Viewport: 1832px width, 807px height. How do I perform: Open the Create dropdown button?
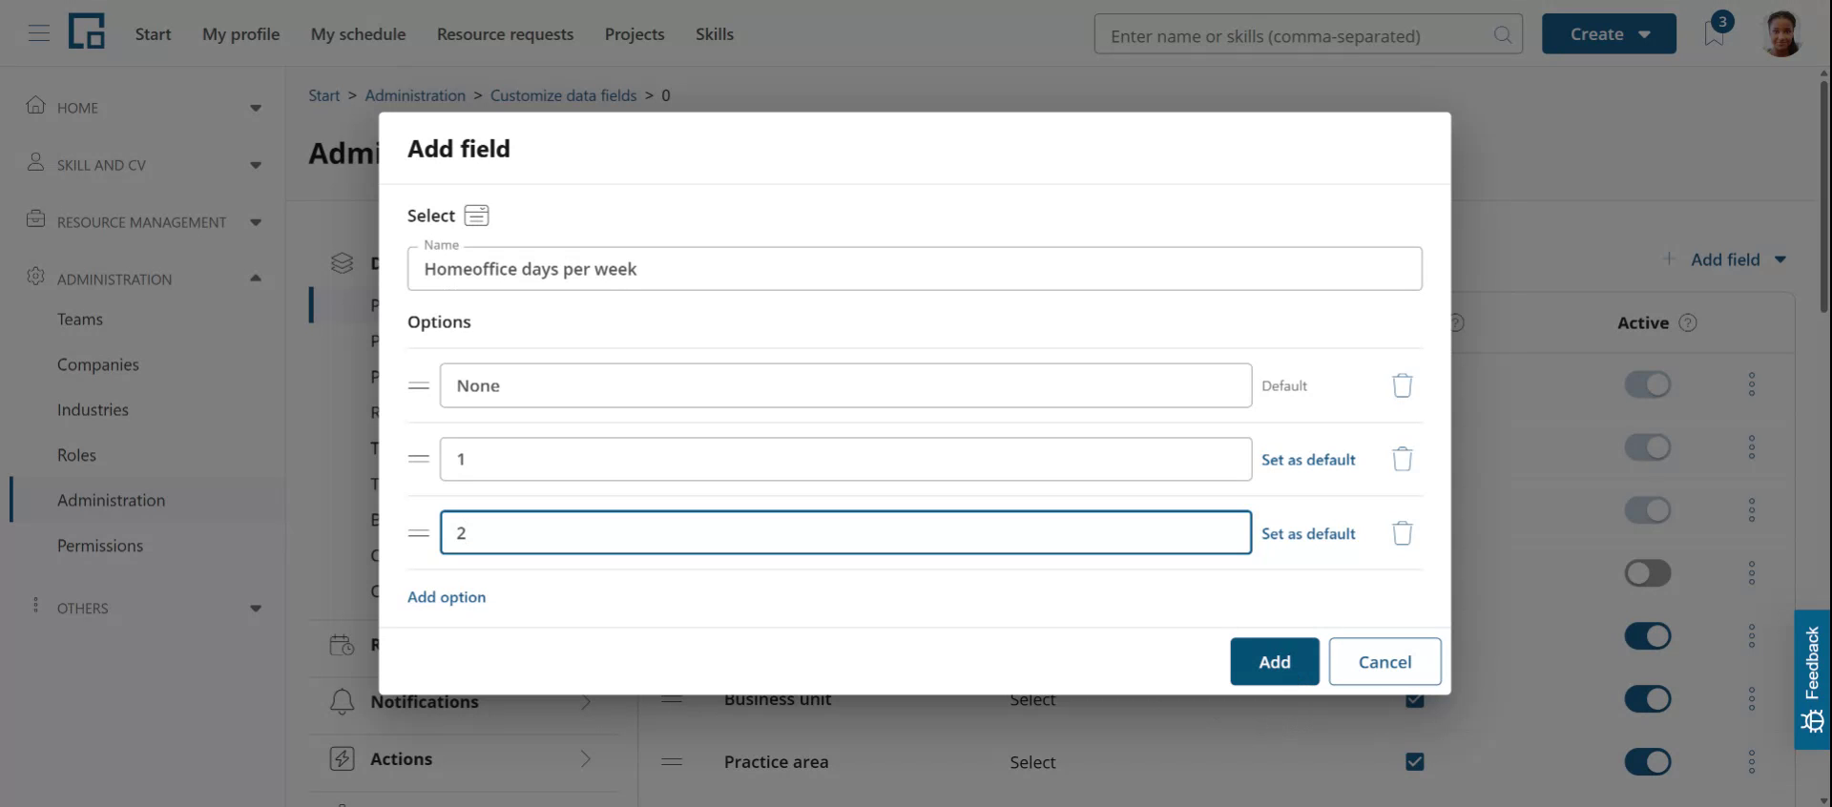click(1609, 34)
